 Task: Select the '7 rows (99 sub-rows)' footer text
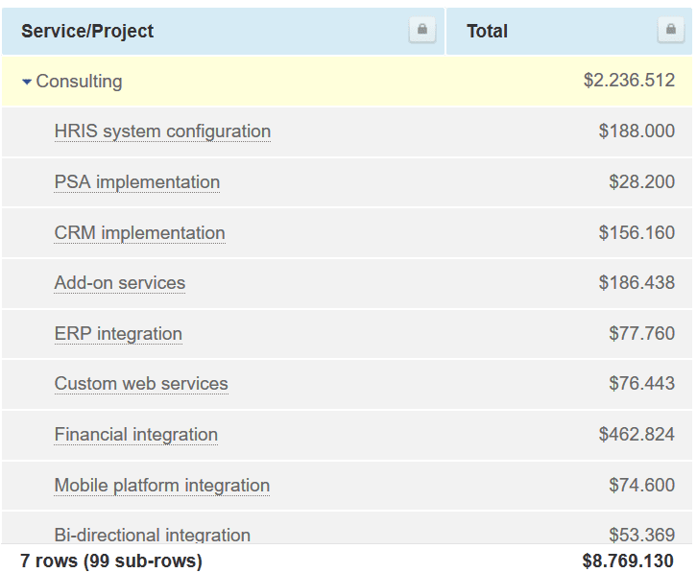click(x=111, y=561)
